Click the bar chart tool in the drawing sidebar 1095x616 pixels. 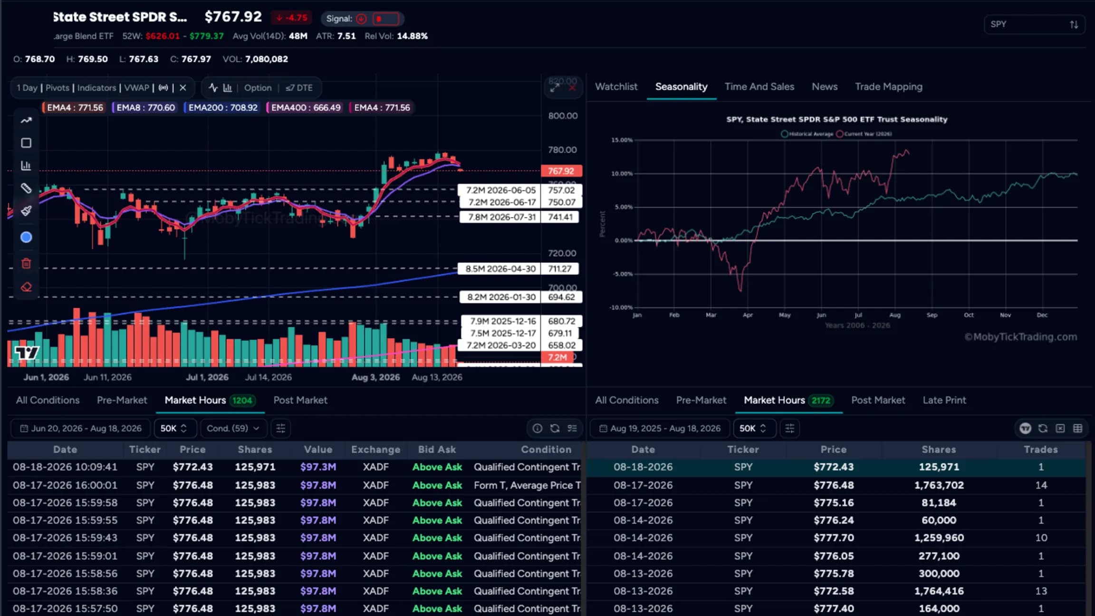point(26,165)
